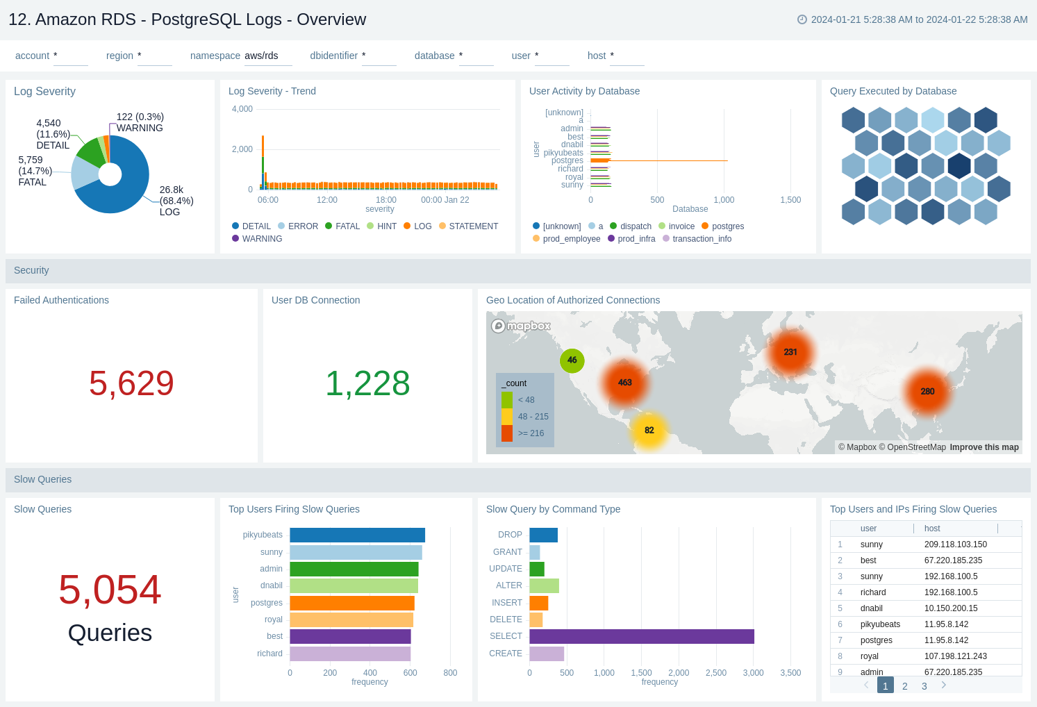Image resolution: width=1037 pixels, height=707 pixels.
Task: Click the next-page chevron under the users table
Action: [943, 685]
